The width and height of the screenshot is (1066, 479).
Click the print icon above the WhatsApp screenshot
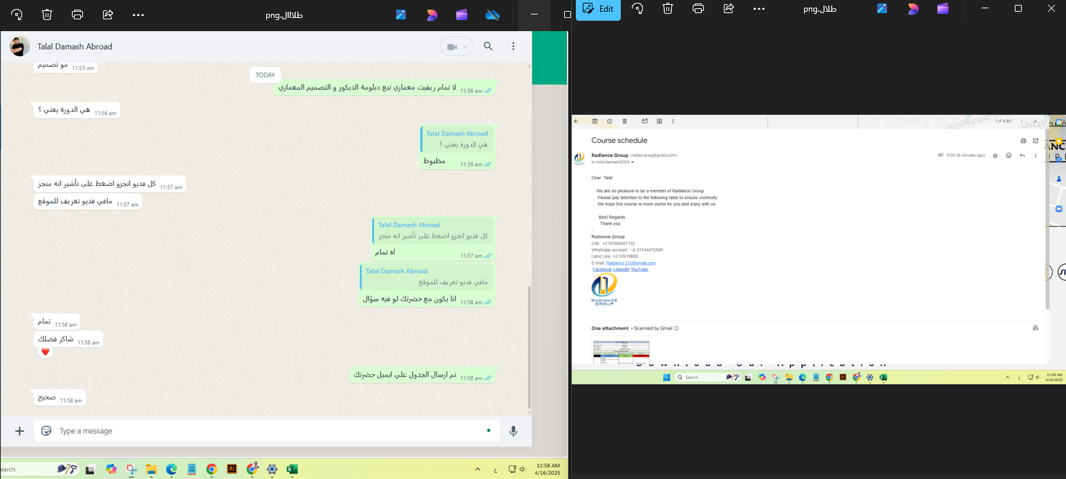pos(77,15)
